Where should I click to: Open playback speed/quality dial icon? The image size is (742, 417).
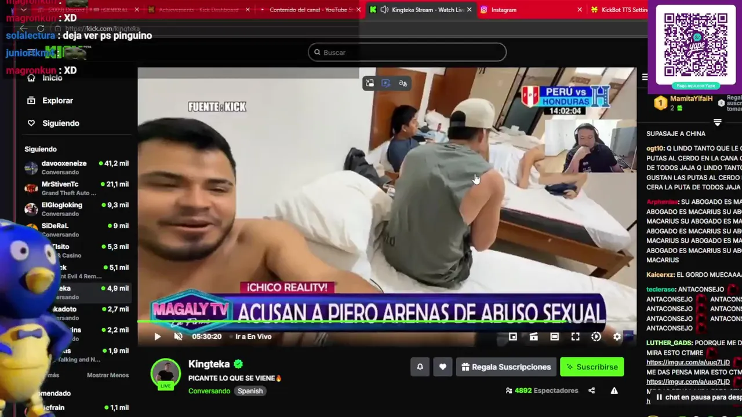(596, 336)
